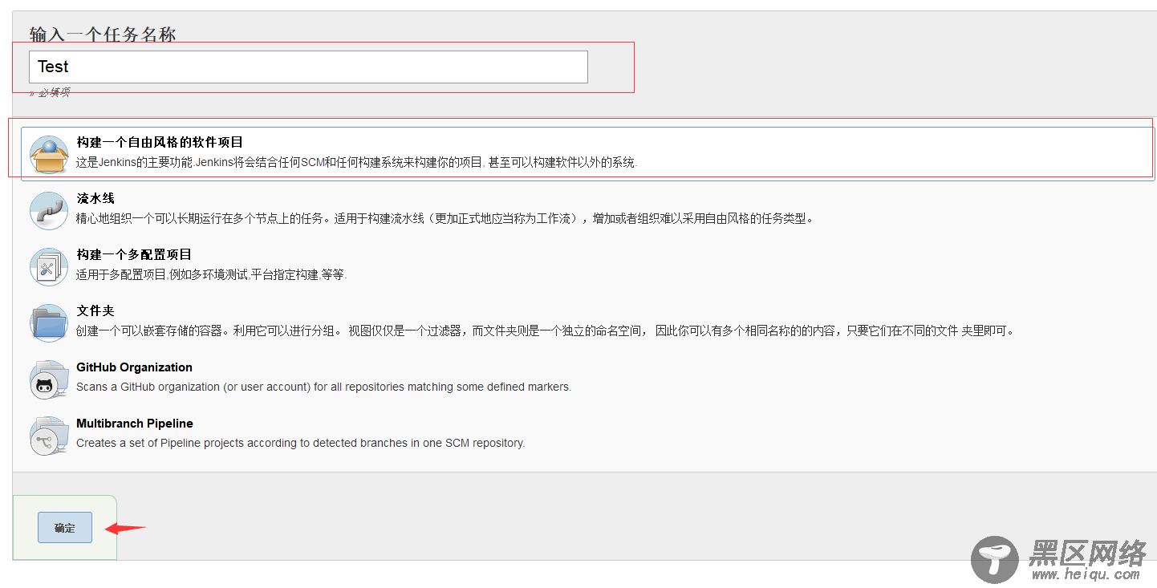Click the task name field containing Test
The width and height of the screenshot is (1157, 588).
[308, 67]
